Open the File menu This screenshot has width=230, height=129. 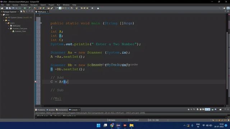tap(3, 5)
